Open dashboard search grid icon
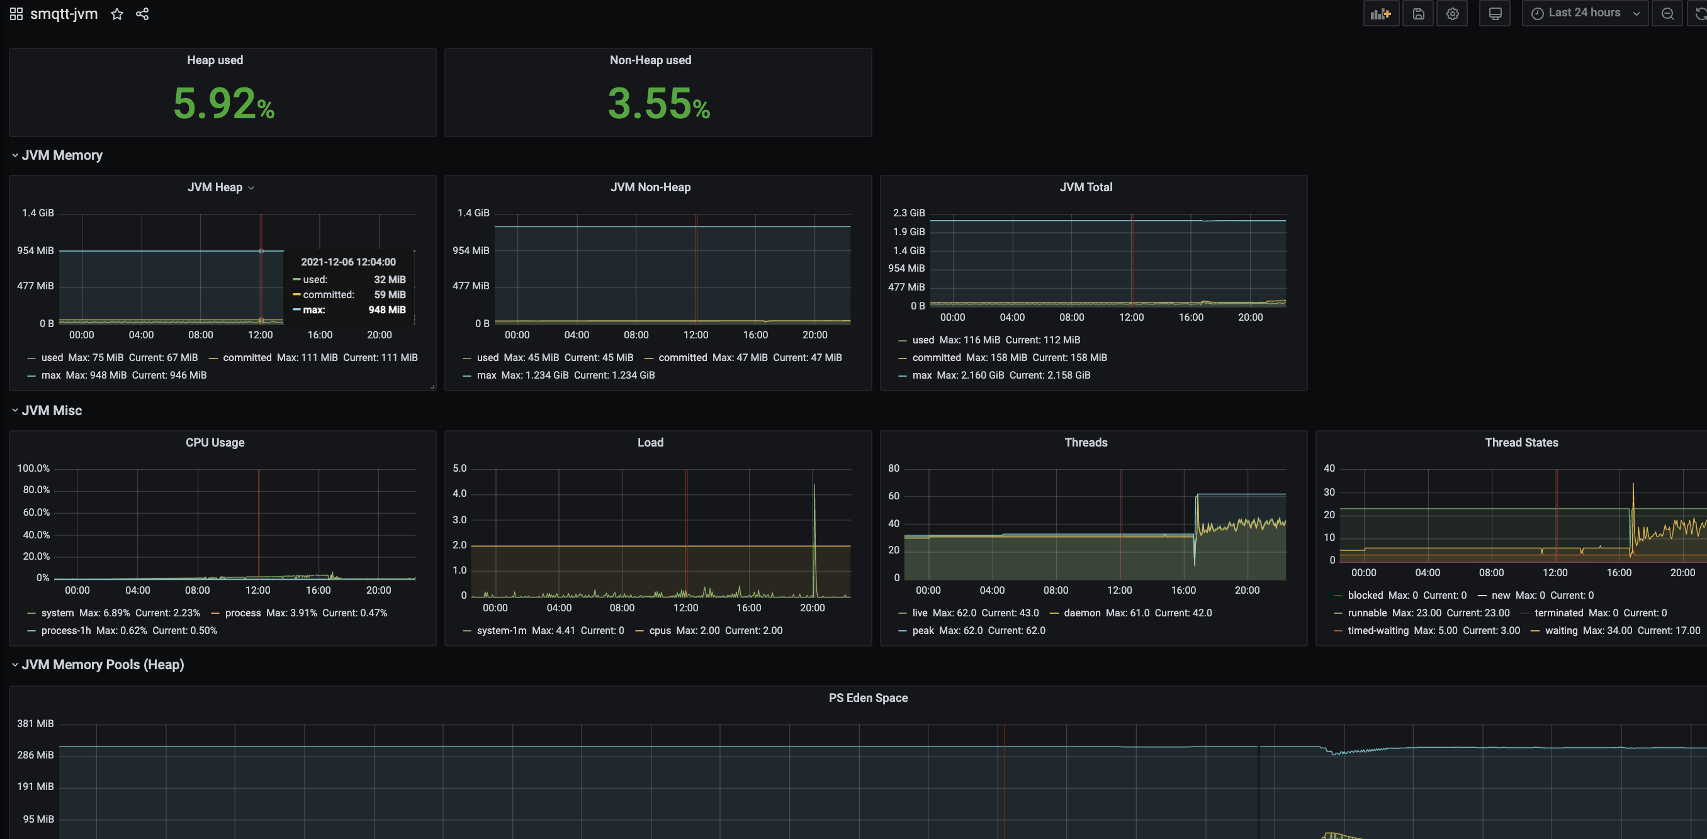This screenshot has height=839, width=1707. click(x=16, y=14)
